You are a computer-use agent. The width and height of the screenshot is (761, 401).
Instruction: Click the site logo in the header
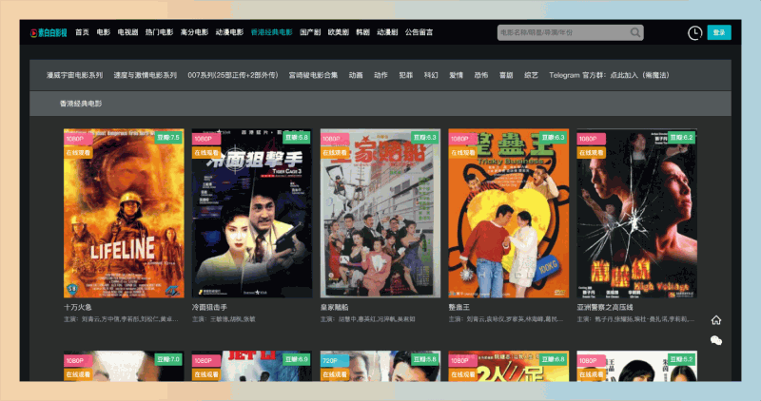(x=49, y=32)
